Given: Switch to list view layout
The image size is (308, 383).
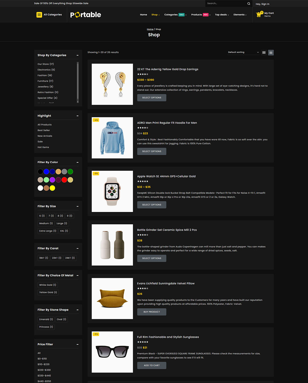Looking at the screenshot, I should [x=271, y=53].
